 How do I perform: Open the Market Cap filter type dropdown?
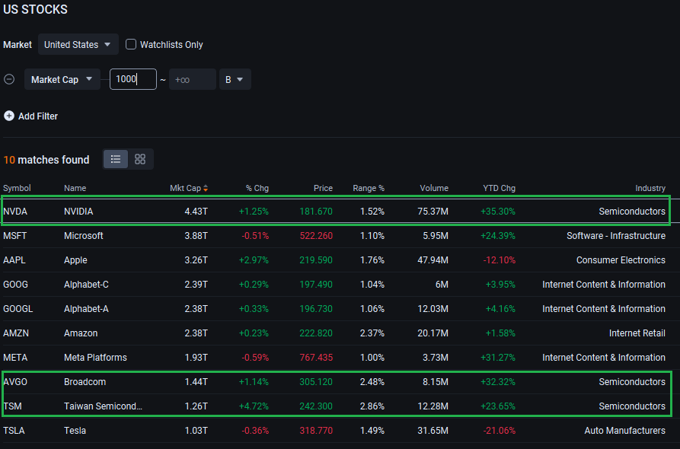[62, 79]
